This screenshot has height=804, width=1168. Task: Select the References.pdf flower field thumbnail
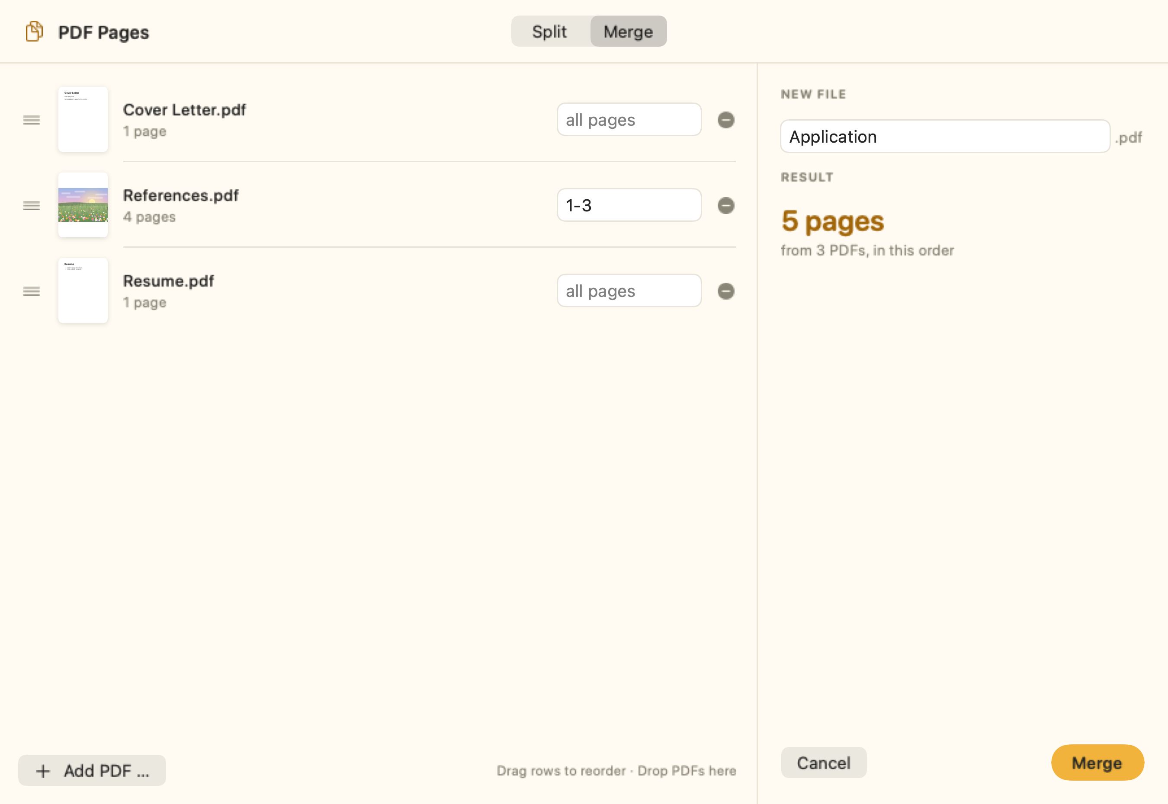point(83,205)
